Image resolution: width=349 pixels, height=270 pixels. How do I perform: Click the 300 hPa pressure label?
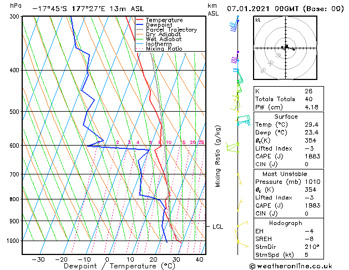[16, 17]
